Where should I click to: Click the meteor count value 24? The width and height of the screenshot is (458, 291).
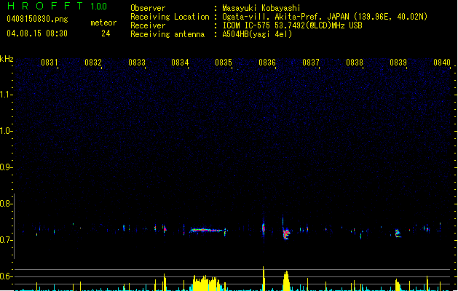106,33
